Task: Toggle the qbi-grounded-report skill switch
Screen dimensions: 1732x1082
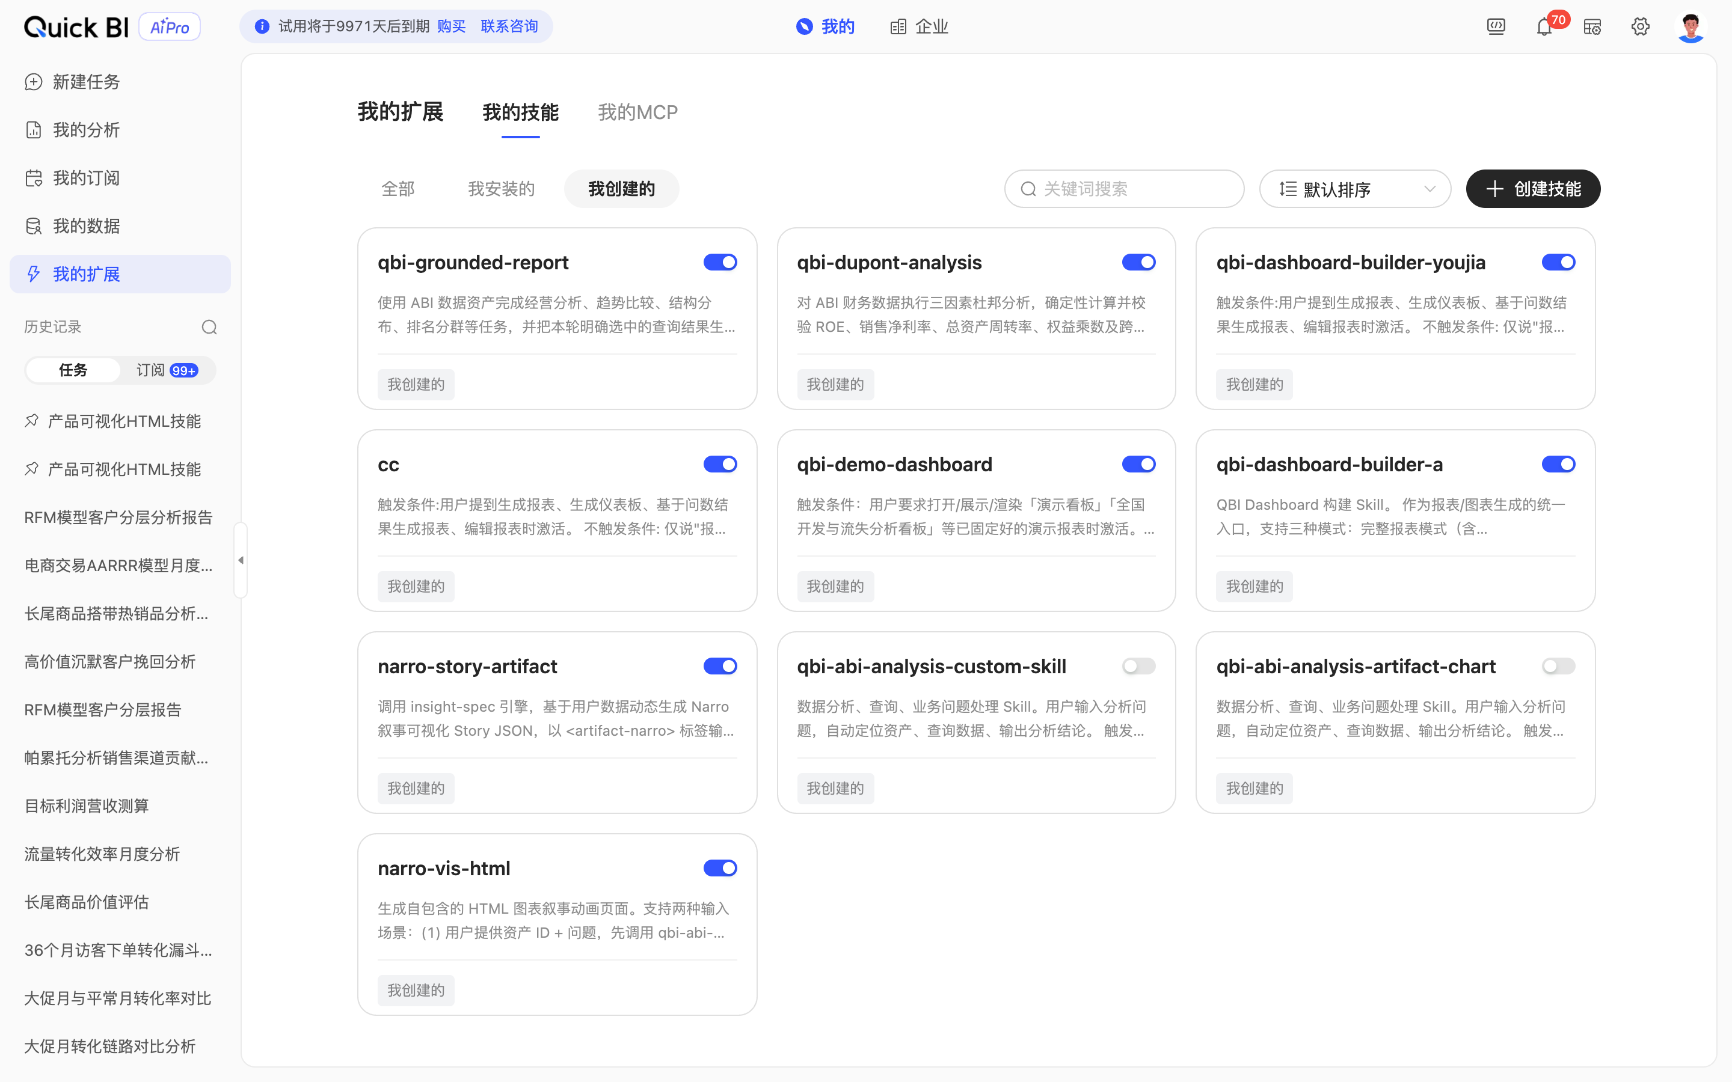Action: 720,263
